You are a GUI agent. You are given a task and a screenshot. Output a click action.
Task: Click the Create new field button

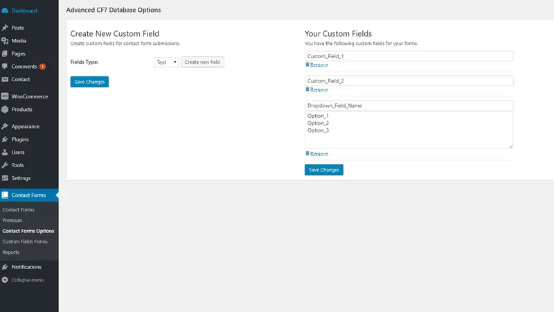[202, 62]
